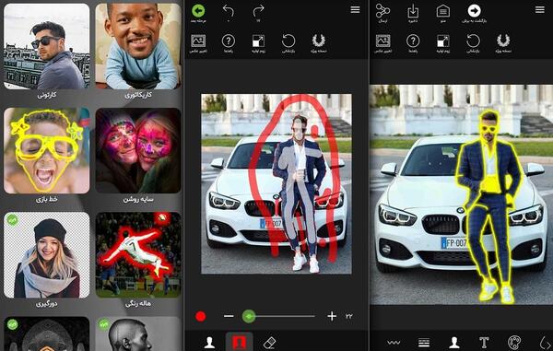Click the circular reset arrow in right panel
Viewport: 553px width, 351px height.
point(474,41)
